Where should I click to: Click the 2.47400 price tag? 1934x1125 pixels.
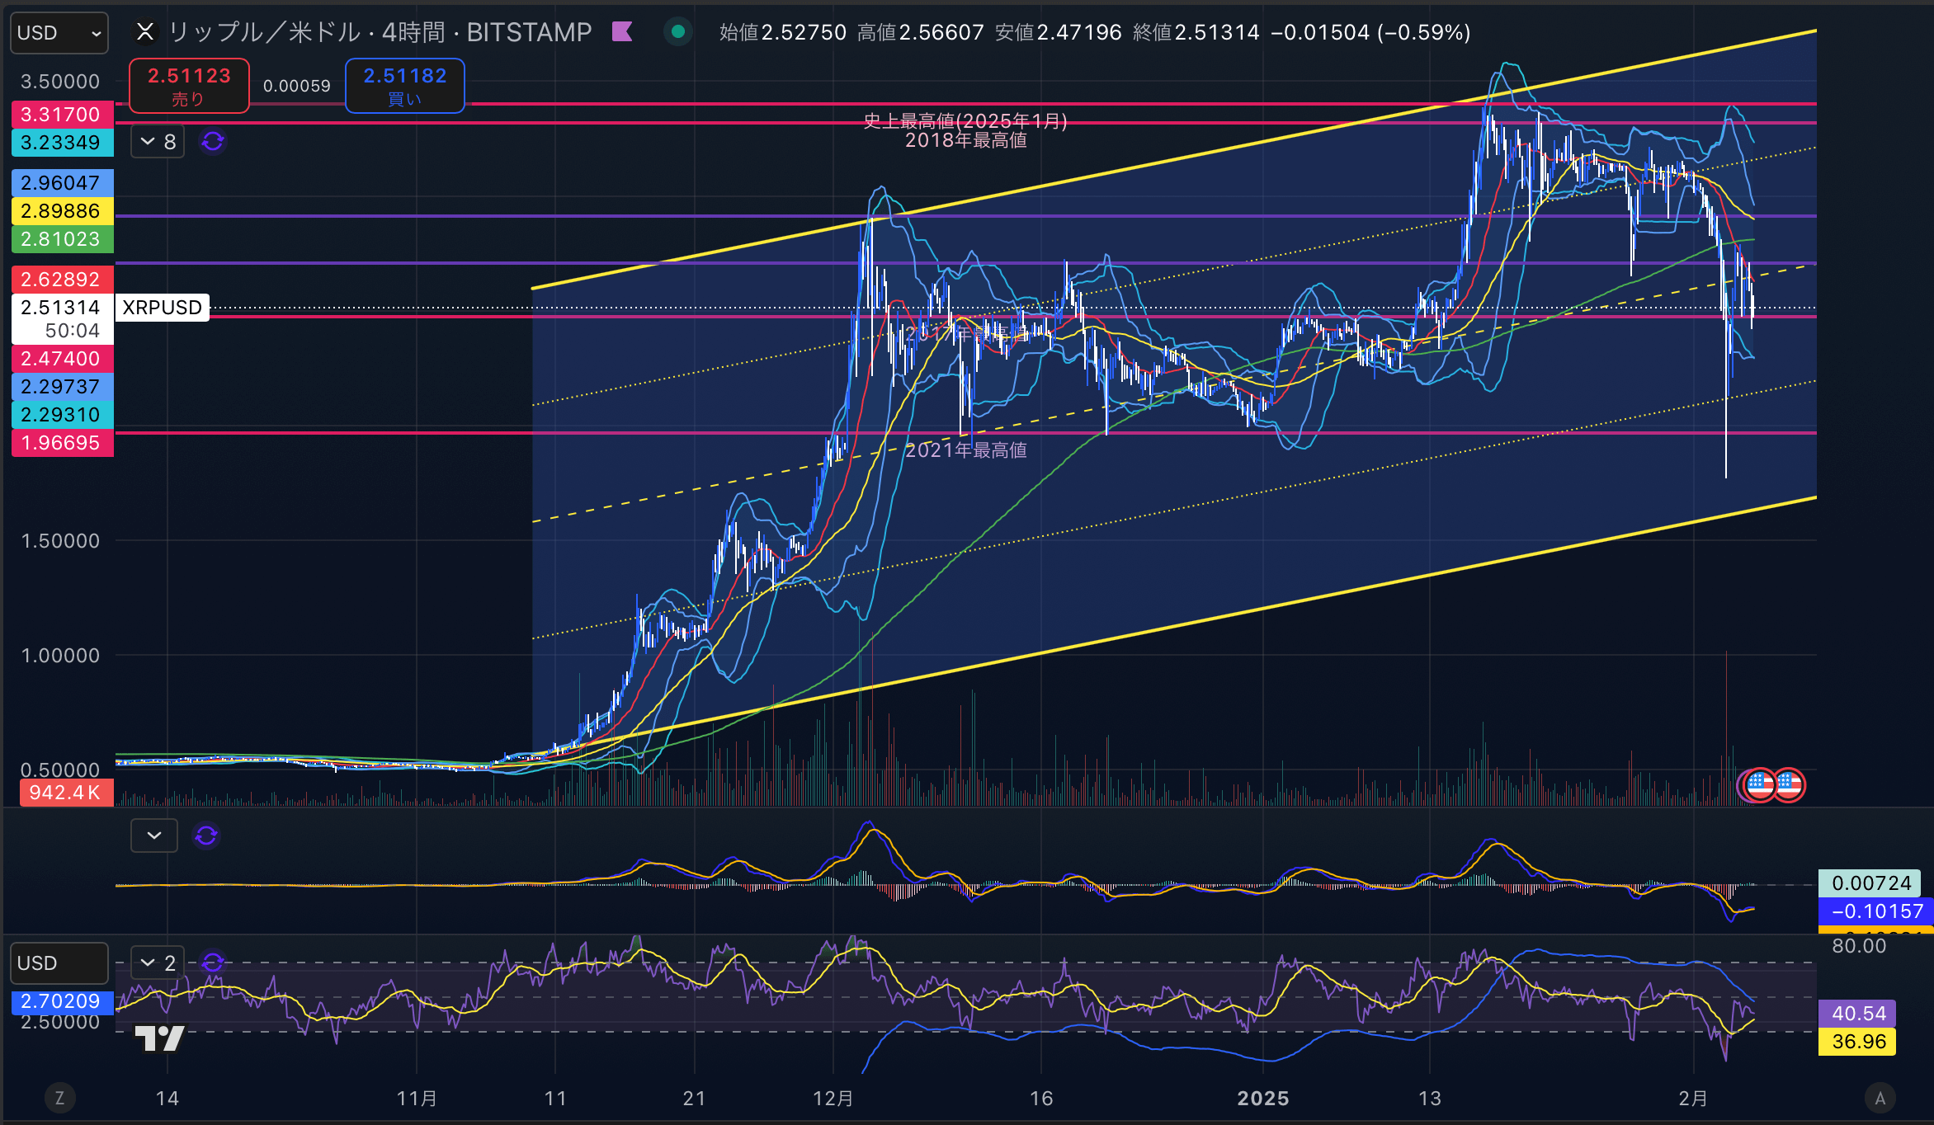tap(63, 359)
